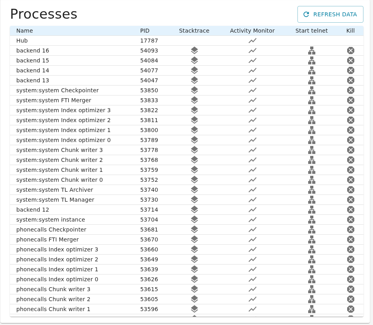Select phonecalls Chunk writer 1 name
This screenshot has height=325, width=373.
click(53, 309)
